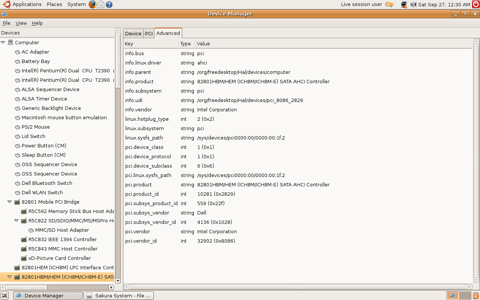
Task: Open the Applications menu
Action: (x=27, y=4)
